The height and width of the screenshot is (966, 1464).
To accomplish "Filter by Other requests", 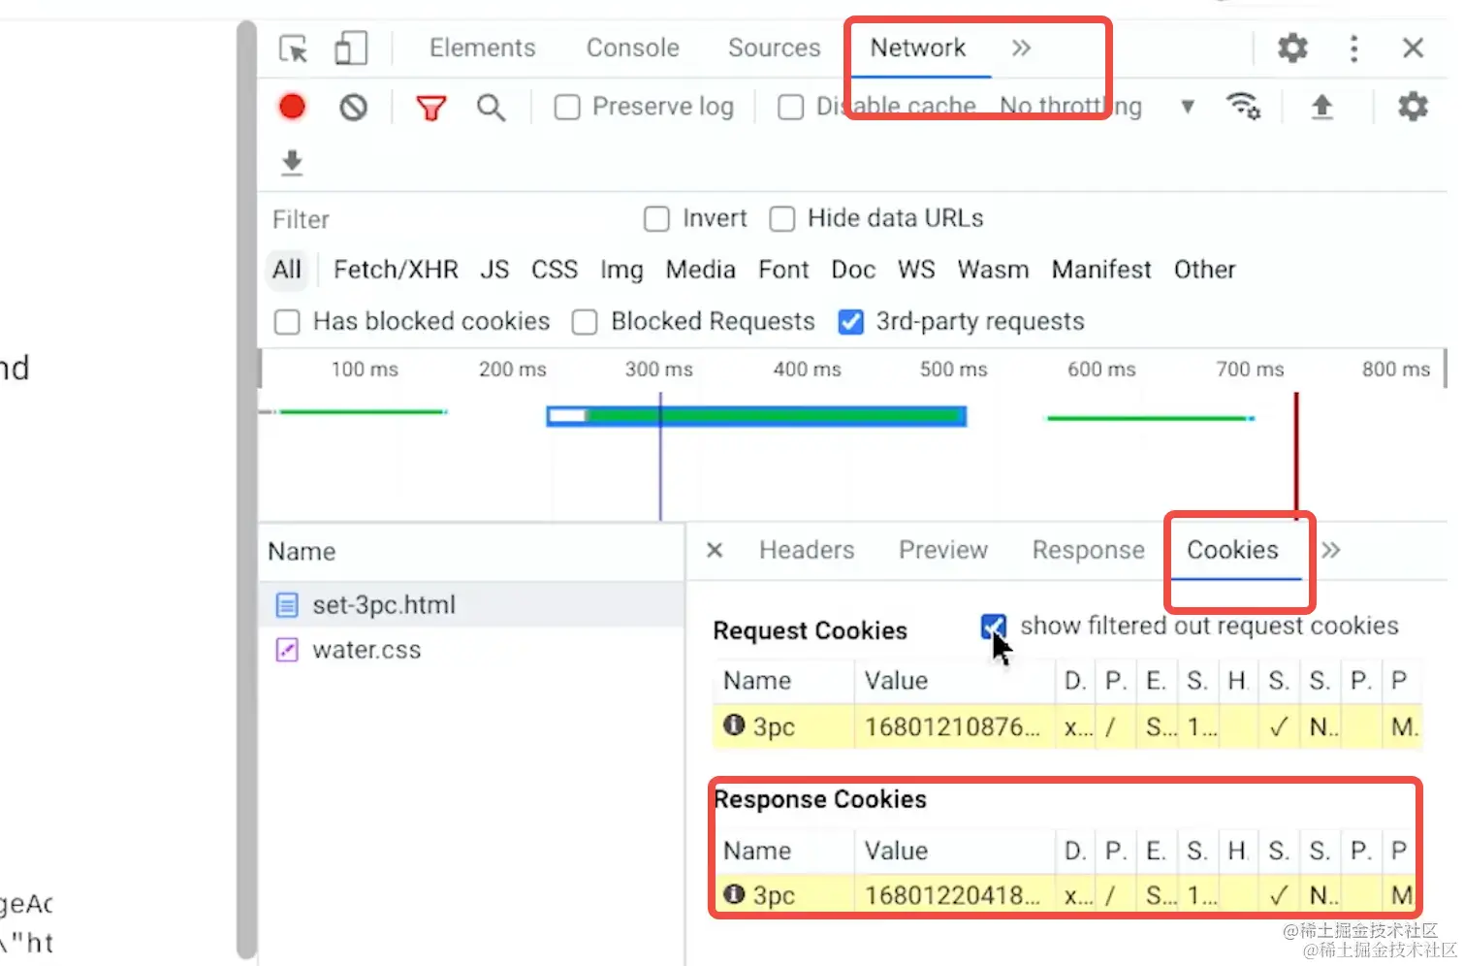I will (x=1204, y=270).
